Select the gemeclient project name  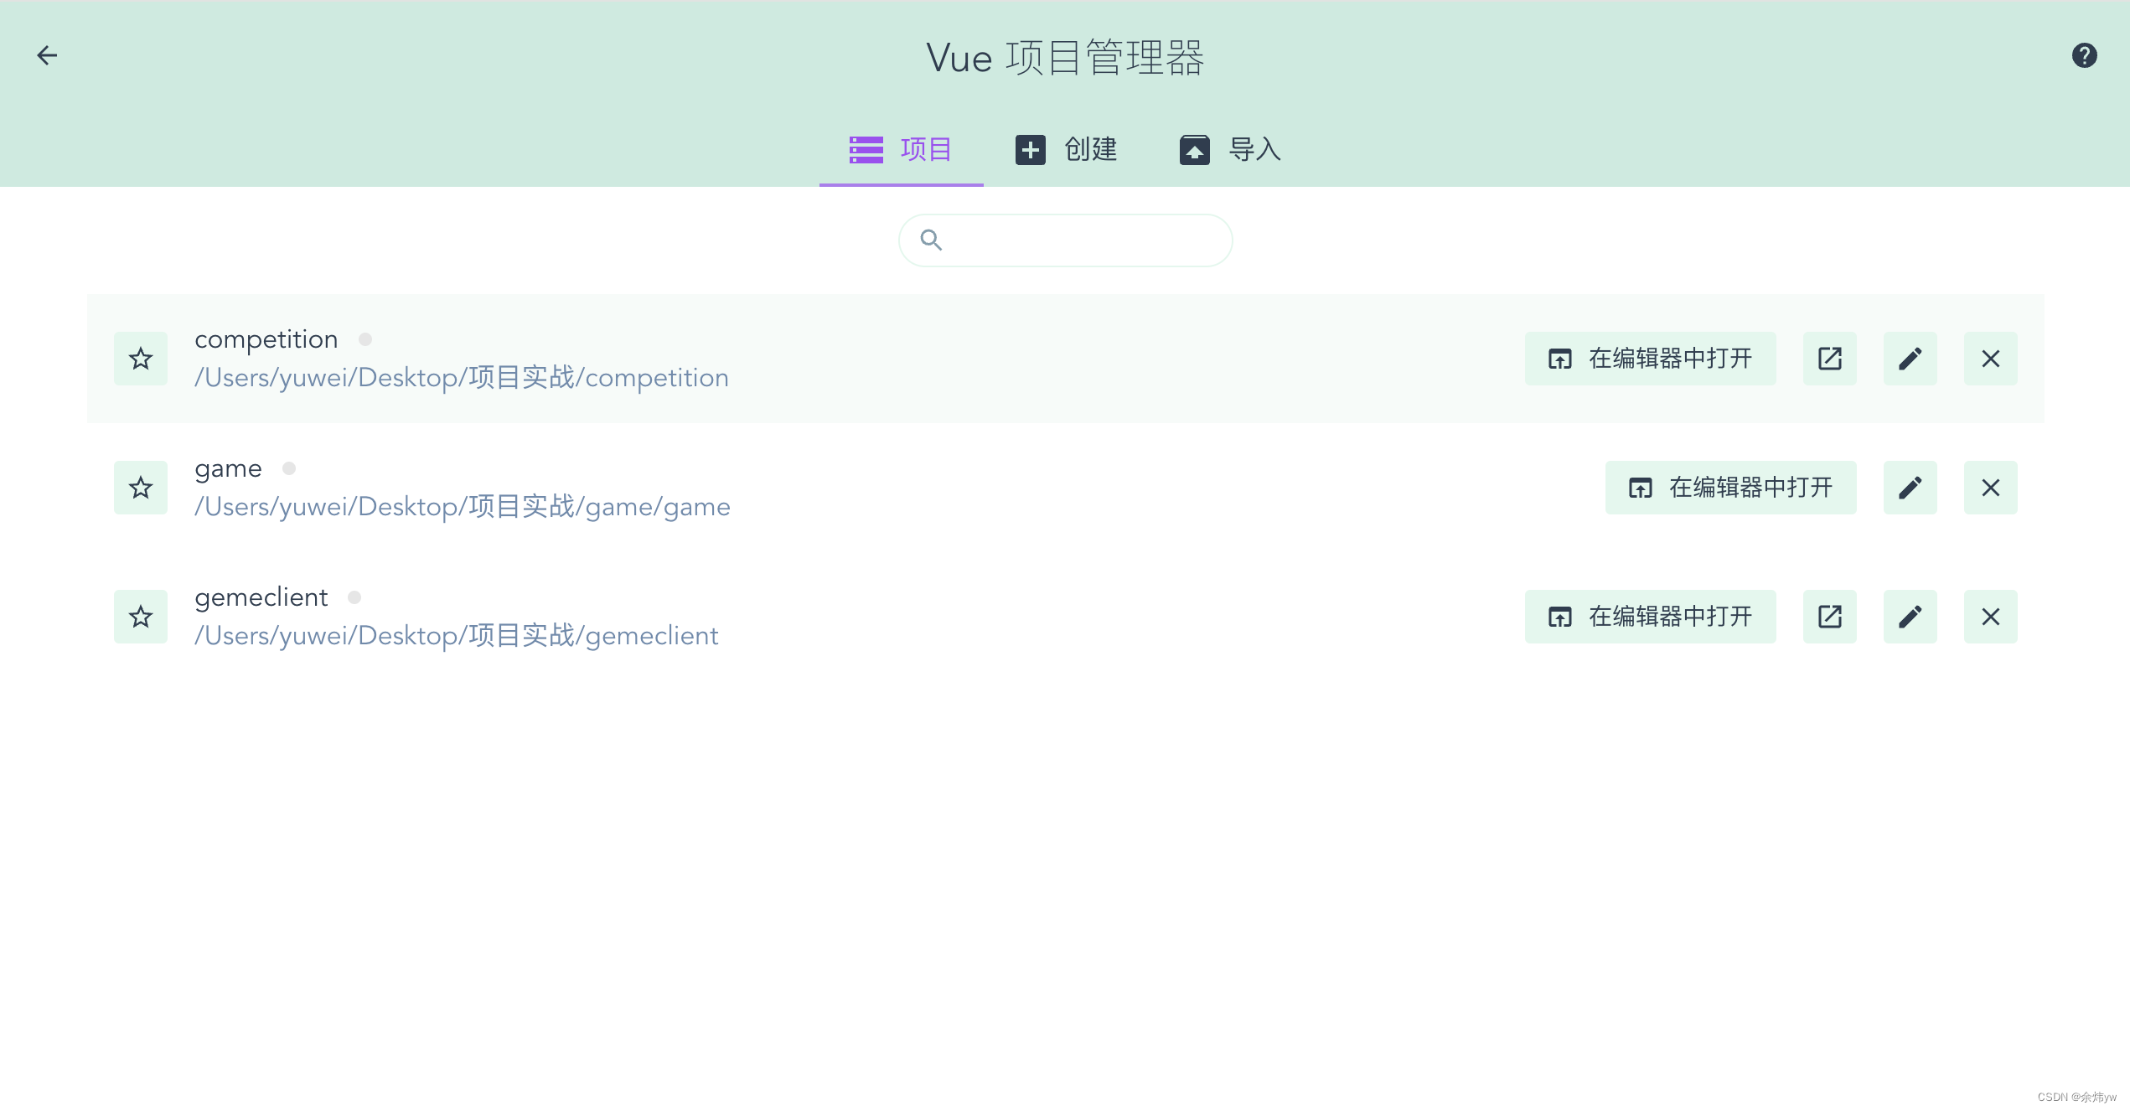pos(261,597)
